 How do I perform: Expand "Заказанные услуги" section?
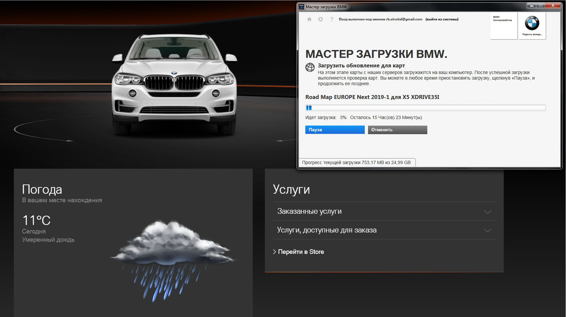click(x=384, y=211)
